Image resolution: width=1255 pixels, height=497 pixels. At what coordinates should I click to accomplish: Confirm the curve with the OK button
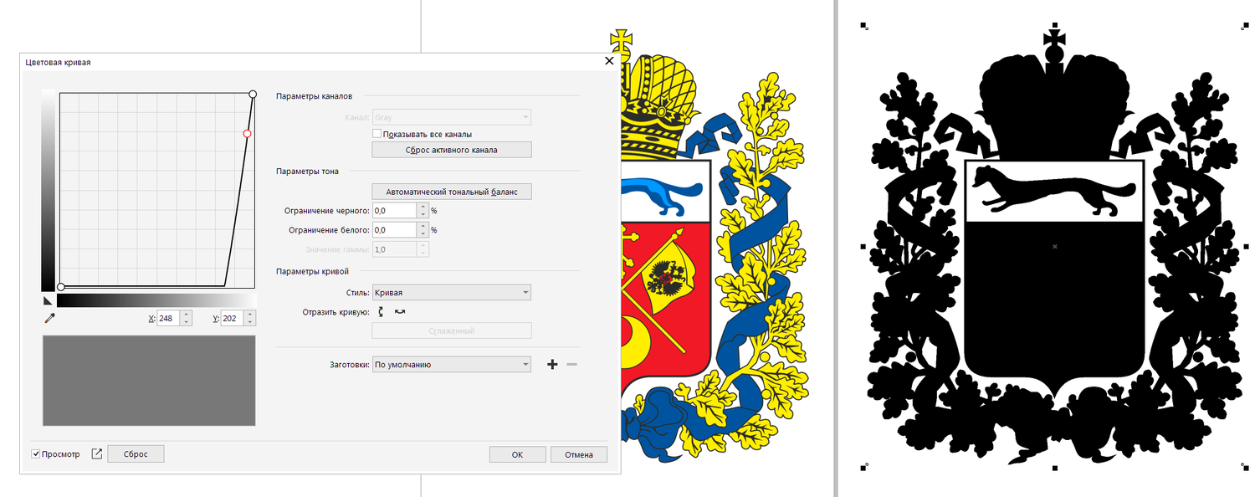pyautogui.click(x=517, y=454)
